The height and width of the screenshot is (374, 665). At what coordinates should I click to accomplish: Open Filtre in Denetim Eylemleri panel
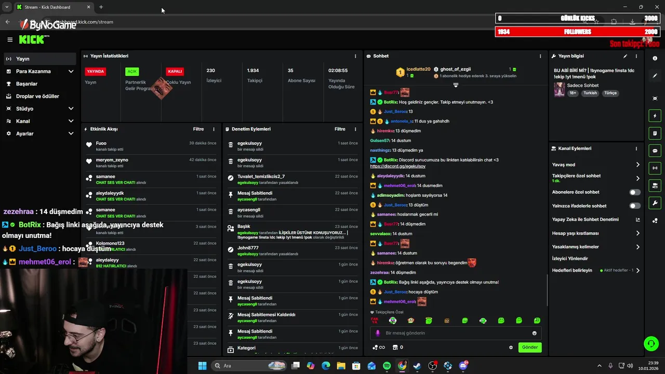pos(340,129)
